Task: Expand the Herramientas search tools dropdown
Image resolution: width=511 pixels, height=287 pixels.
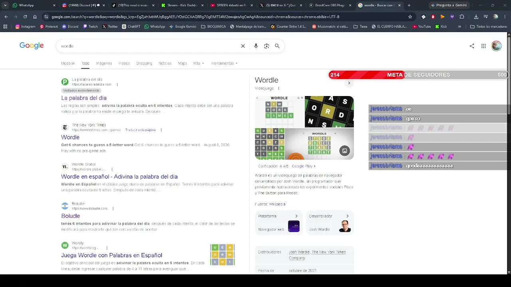Action: [x=224, y=63]
